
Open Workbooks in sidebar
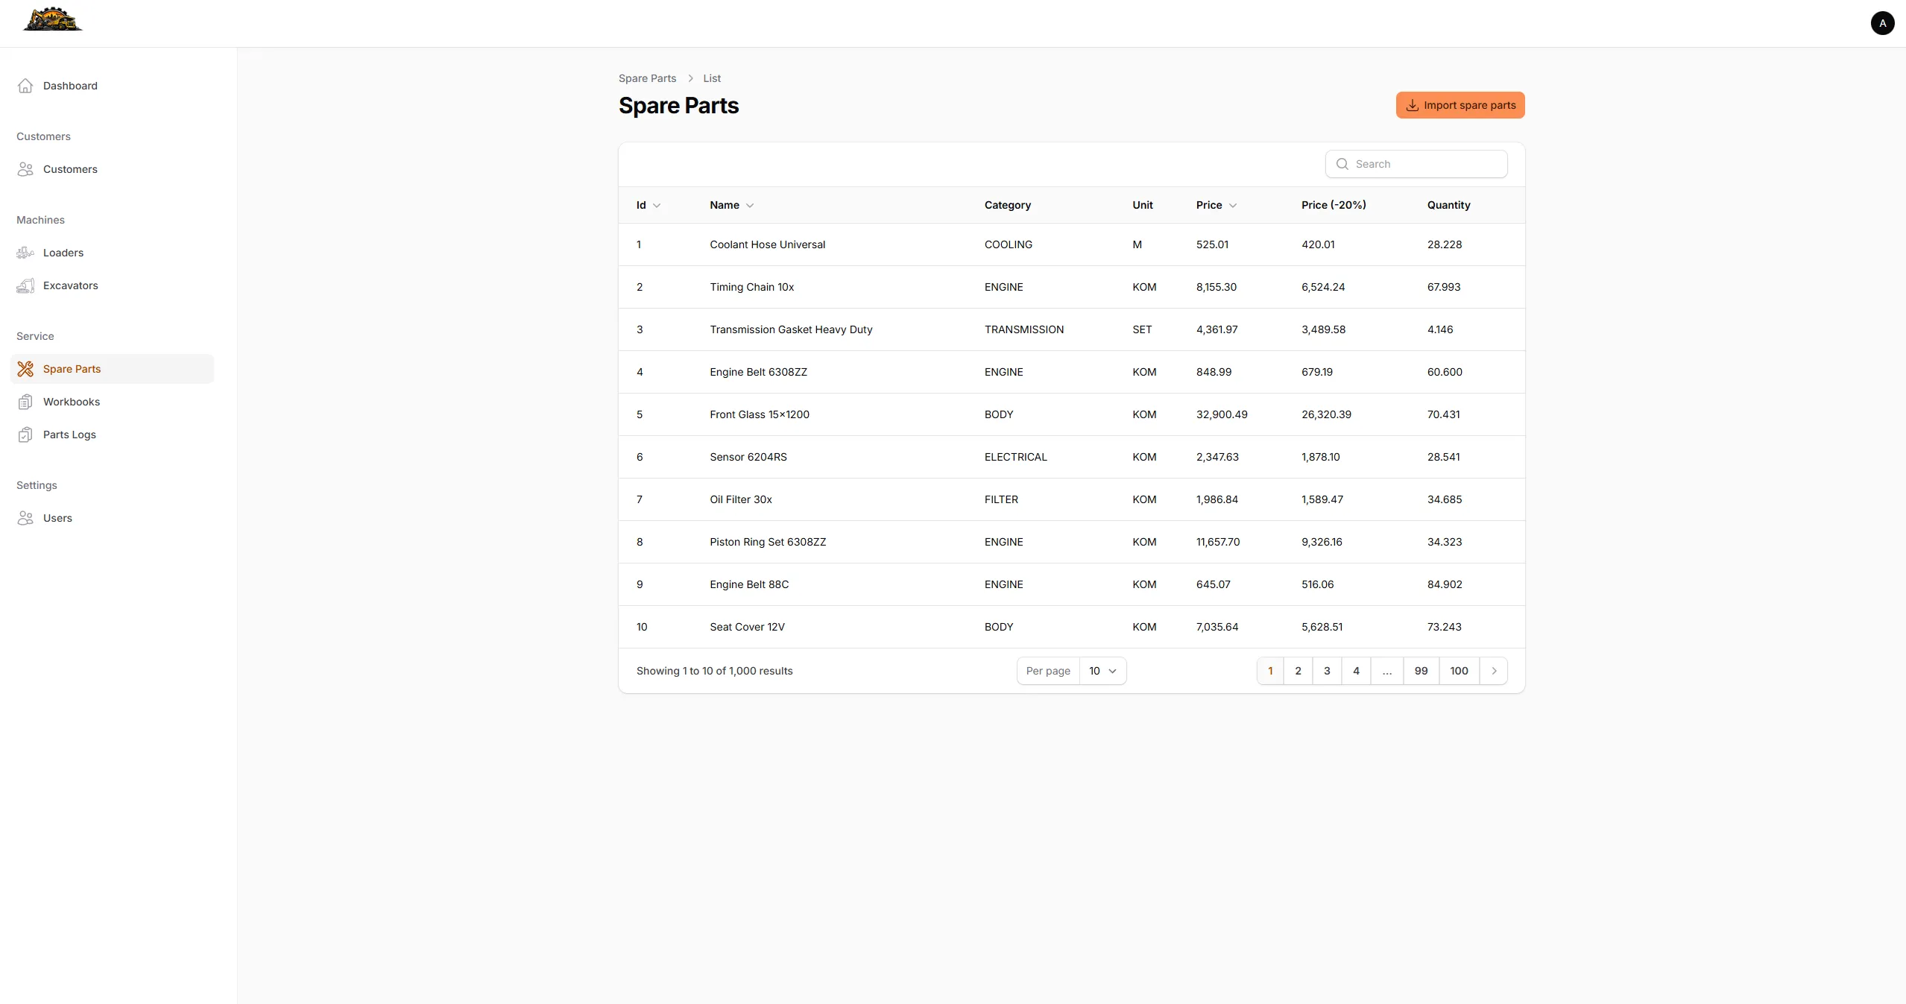[112, 402]
